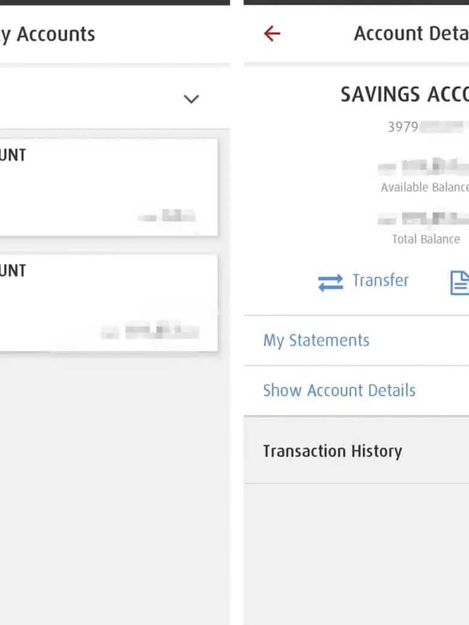Click the document icon beside Transfer

click(459, 283)
